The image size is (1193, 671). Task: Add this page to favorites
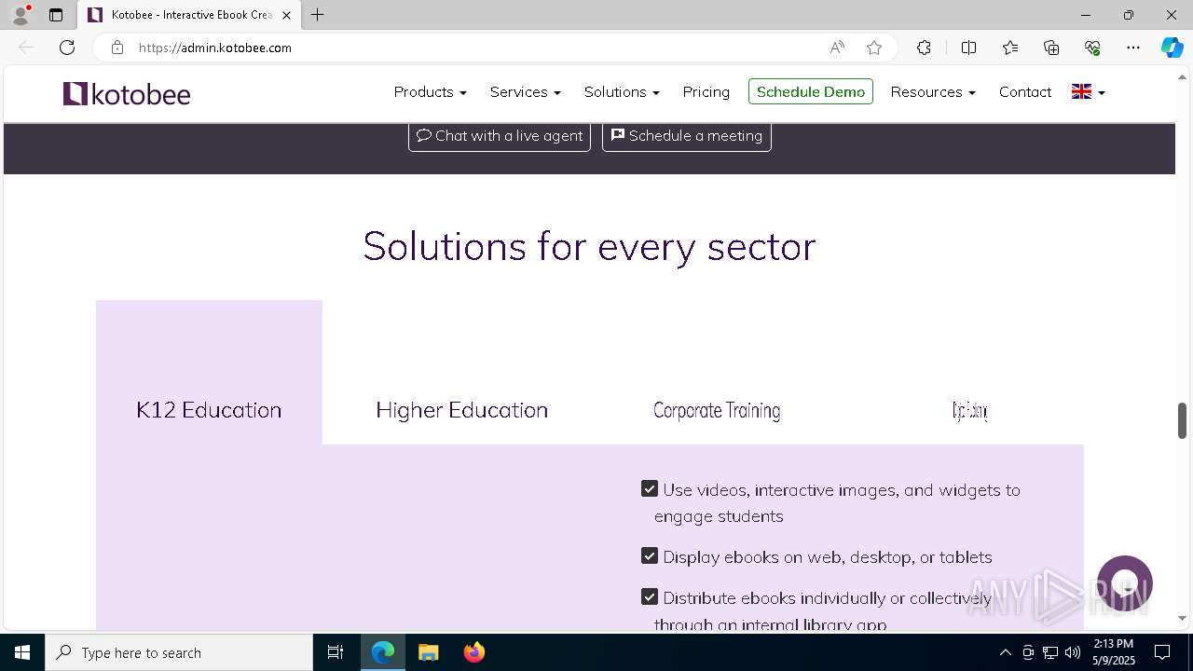873,48
